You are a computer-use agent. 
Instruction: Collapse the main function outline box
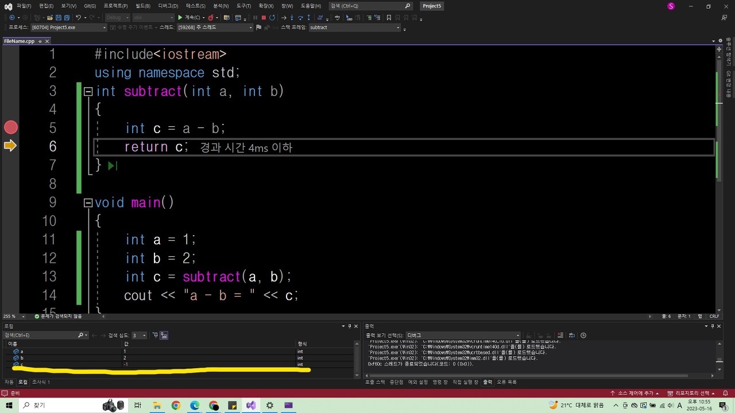(88, 202)
